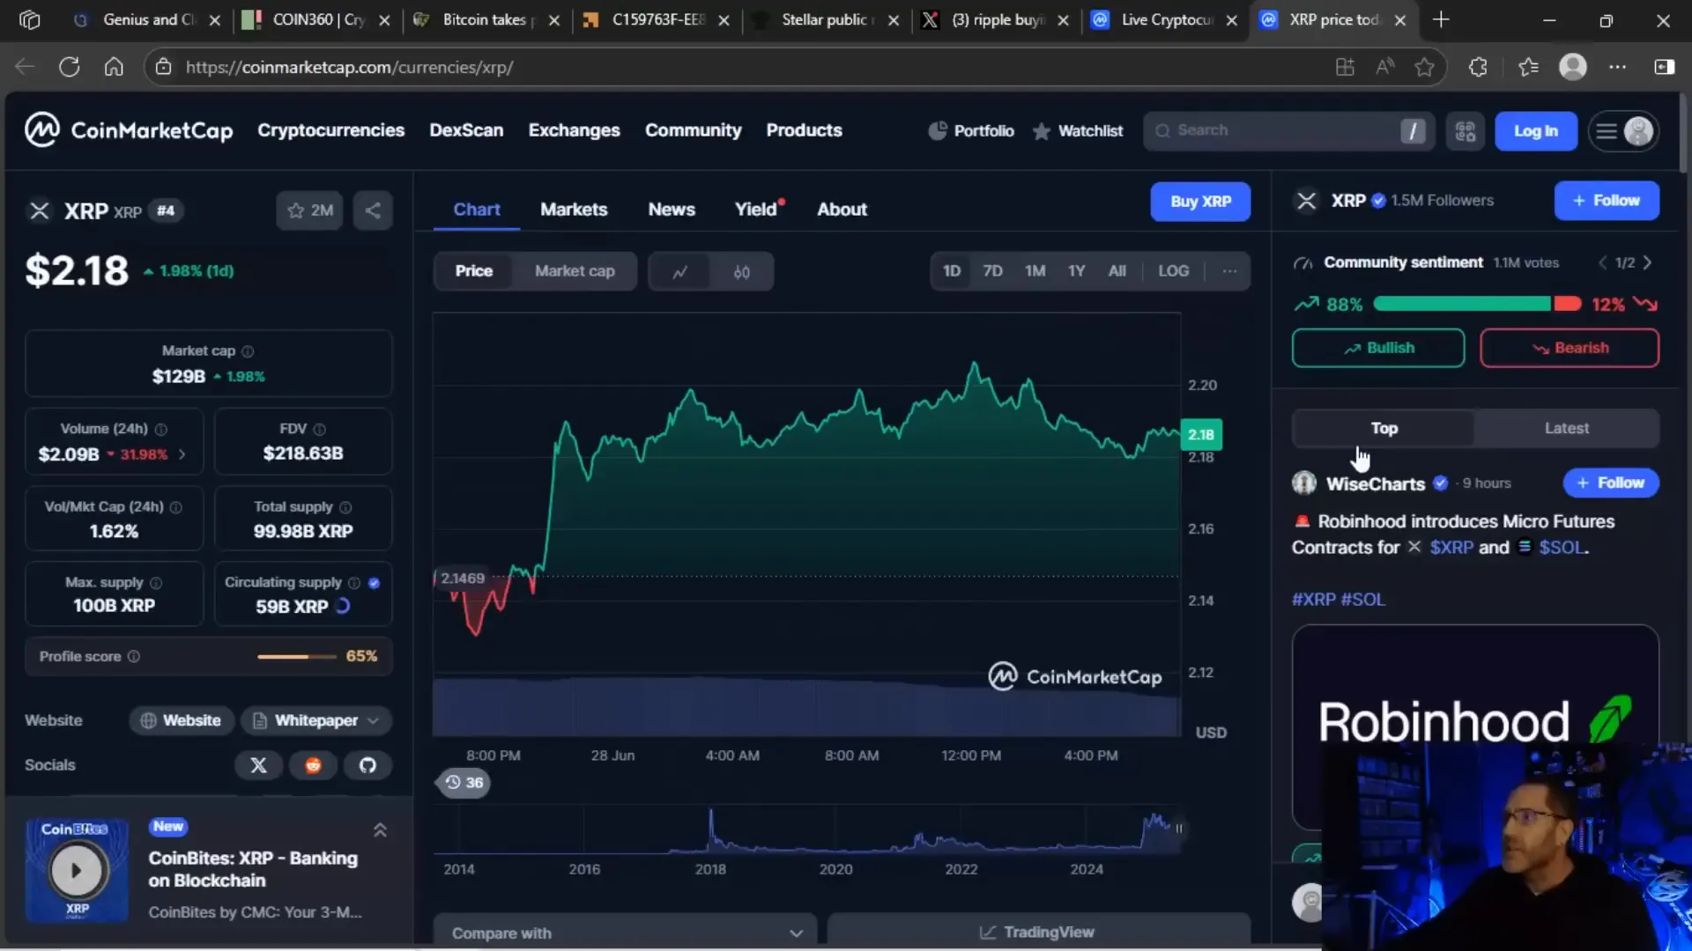Switch to the About tab

(842, 210)
